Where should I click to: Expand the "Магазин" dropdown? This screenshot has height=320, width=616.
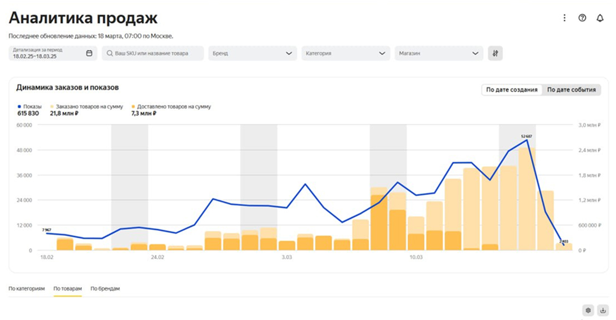pos(438,53)
